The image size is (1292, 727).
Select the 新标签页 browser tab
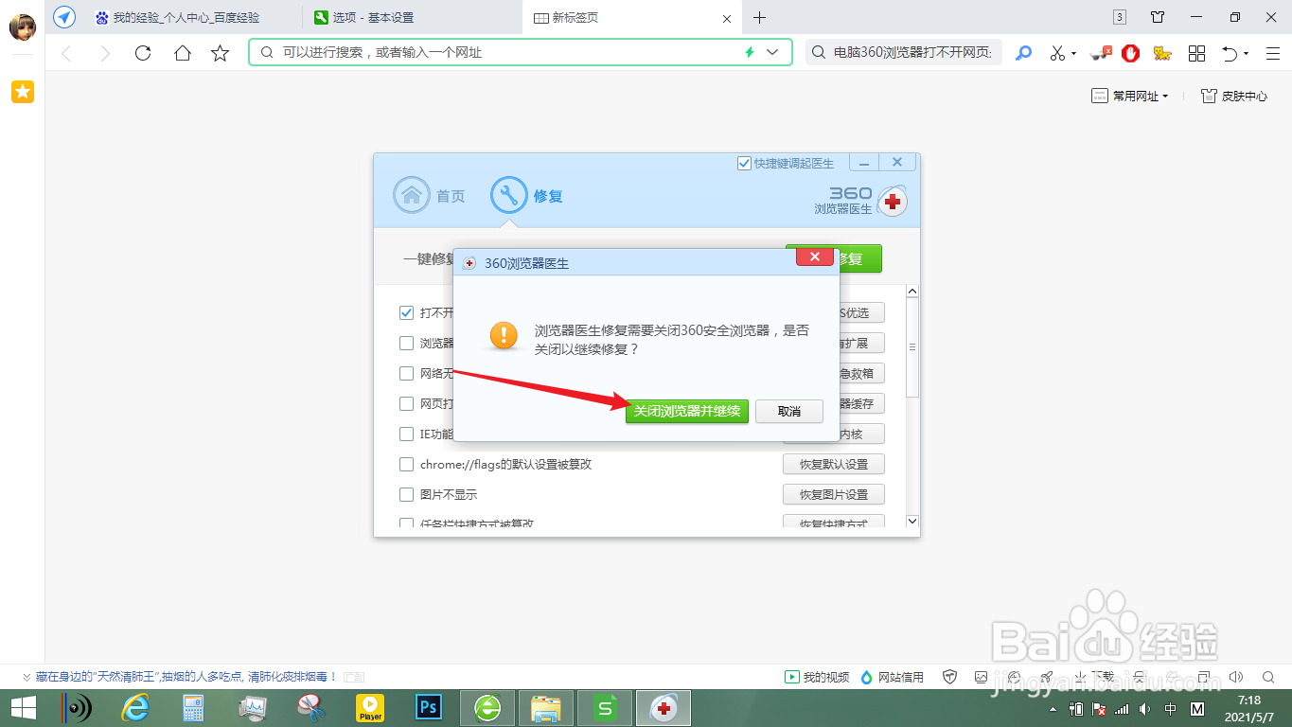click(631, 17)
